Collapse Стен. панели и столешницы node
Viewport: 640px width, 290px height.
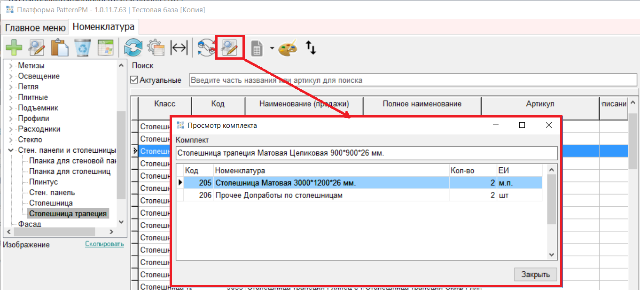tap(10, 150)
